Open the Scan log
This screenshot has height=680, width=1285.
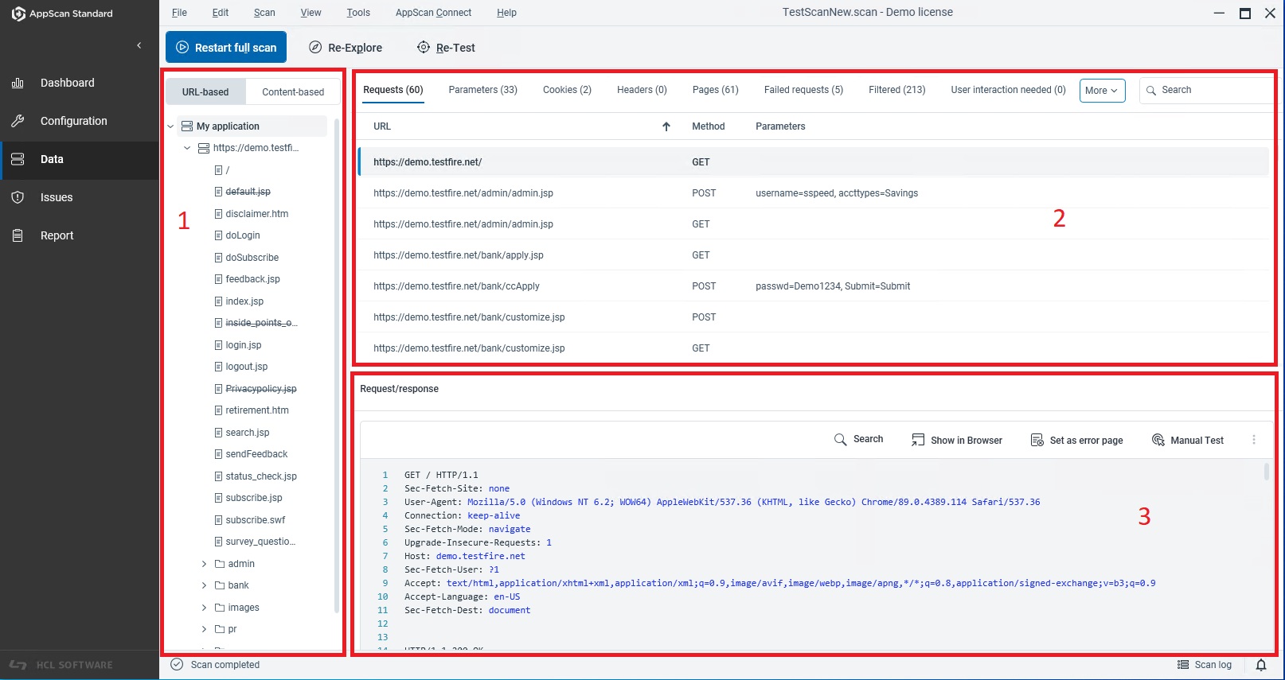(1205, 665)
